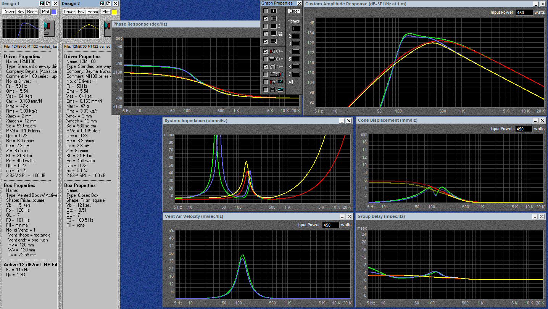The height and width of the screenshot is (309, 548).
Task: Click 'Vent shape = rectangle' in Design 1
Action: pos(29,235)
